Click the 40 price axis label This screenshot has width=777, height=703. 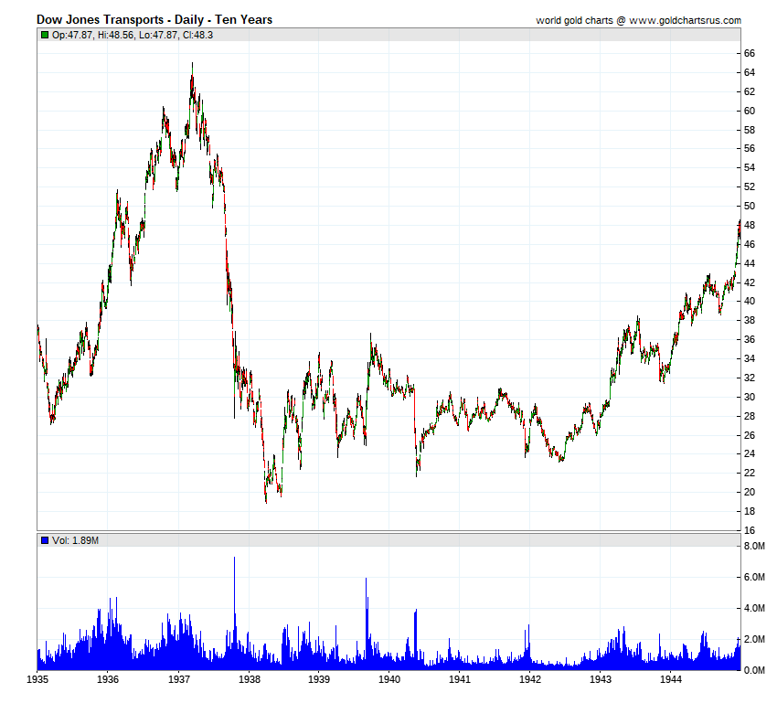(x=750, y=301)
